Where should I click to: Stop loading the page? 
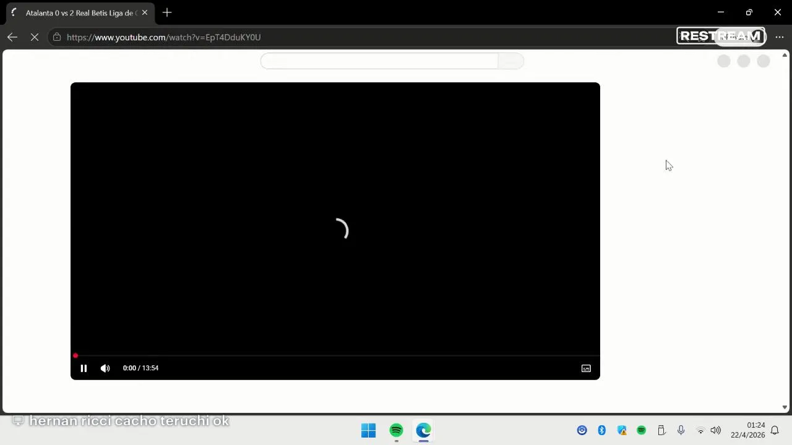35,37
